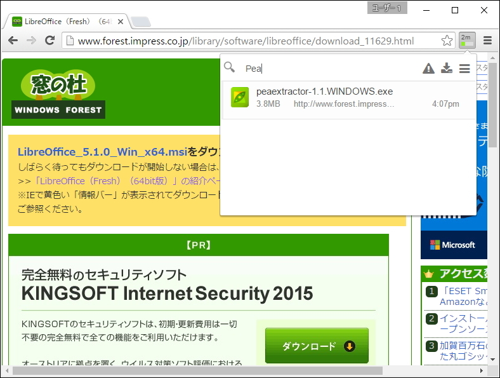The image size is (500, 378).
Task: Open the 2m downloads extension button
Action: (467, 40)
